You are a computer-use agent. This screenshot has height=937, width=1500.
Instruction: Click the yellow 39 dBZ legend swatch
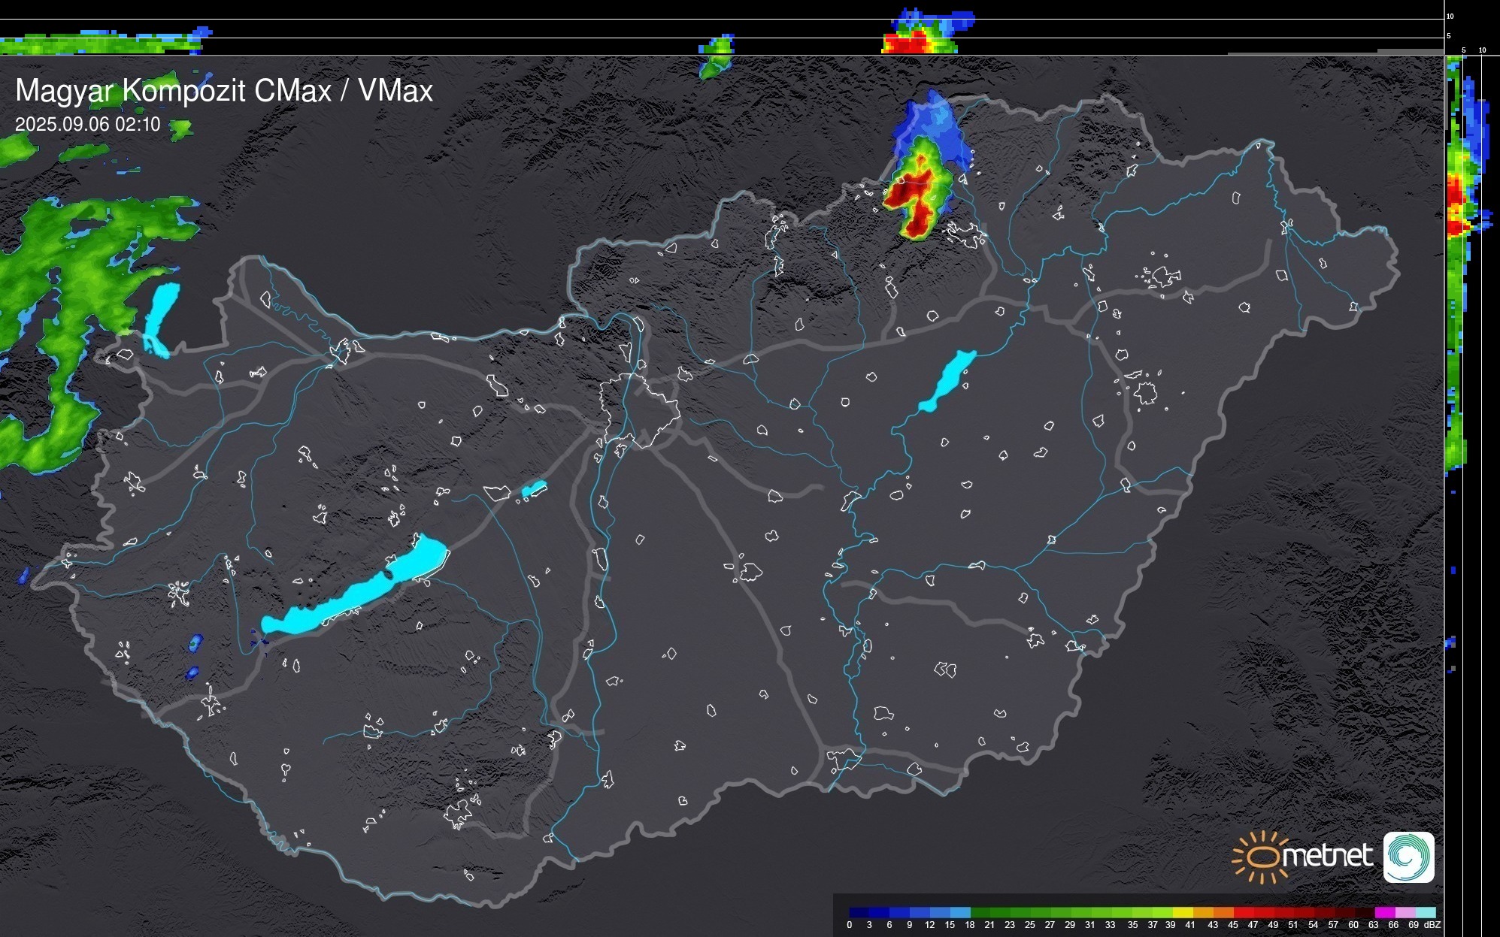click(x=1183, y=912)
